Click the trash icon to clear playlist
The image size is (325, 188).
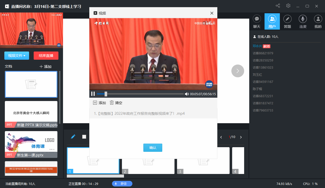[x=112, y=103]
